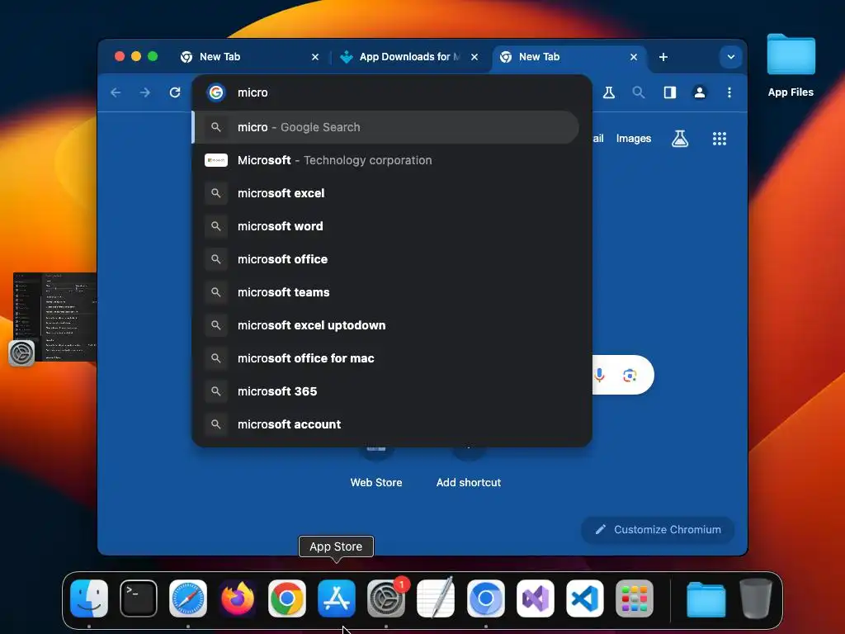The height and width of the screenshot is (634, 845).
Task: Open Launchpad from the dock
Action: pyautogui.click(x=635, y=599)
